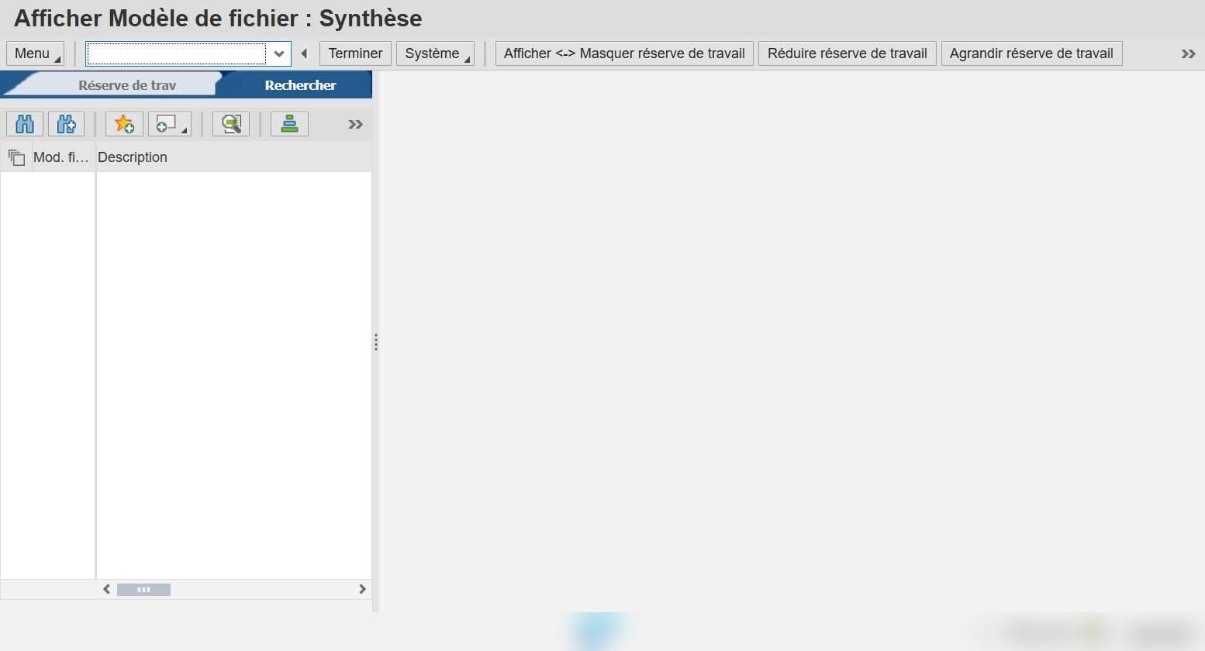Show more search-panel toolbar icons
The height and width of the screenshot is (651, 1205).
[x=355, y=125]
